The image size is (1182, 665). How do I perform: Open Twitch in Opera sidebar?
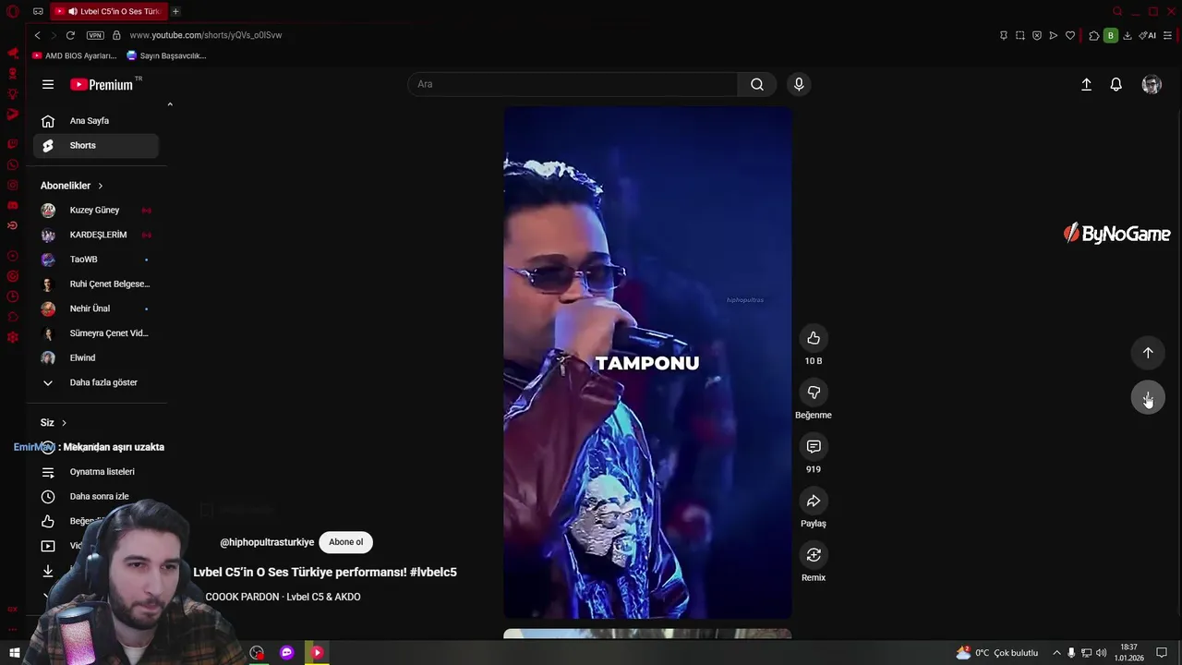point(13,144)
